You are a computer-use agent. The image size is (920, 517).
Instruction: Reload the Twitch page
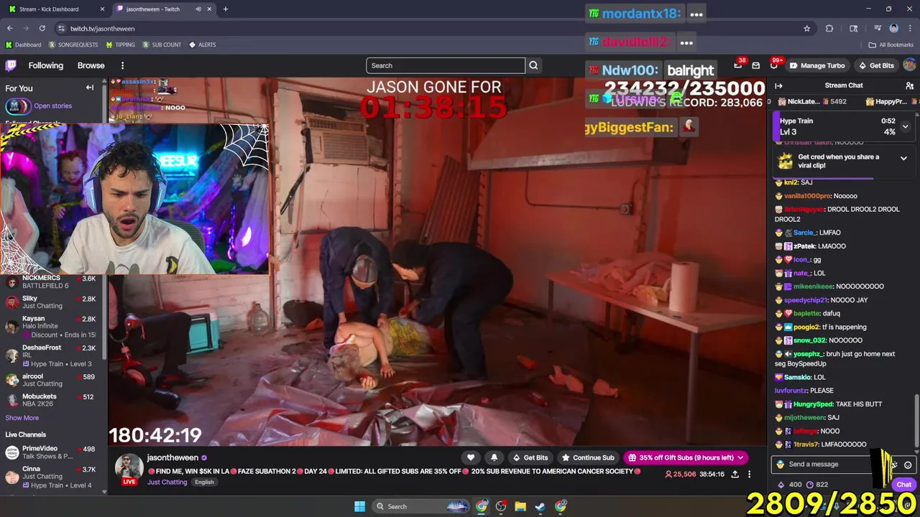point(42,29)
